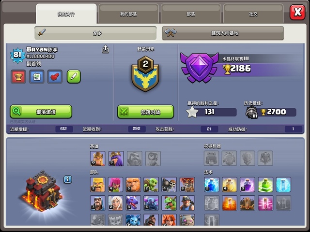
Task: Click the green pencil edit icon
Action: pyautogui.click(x=74, y=76)
